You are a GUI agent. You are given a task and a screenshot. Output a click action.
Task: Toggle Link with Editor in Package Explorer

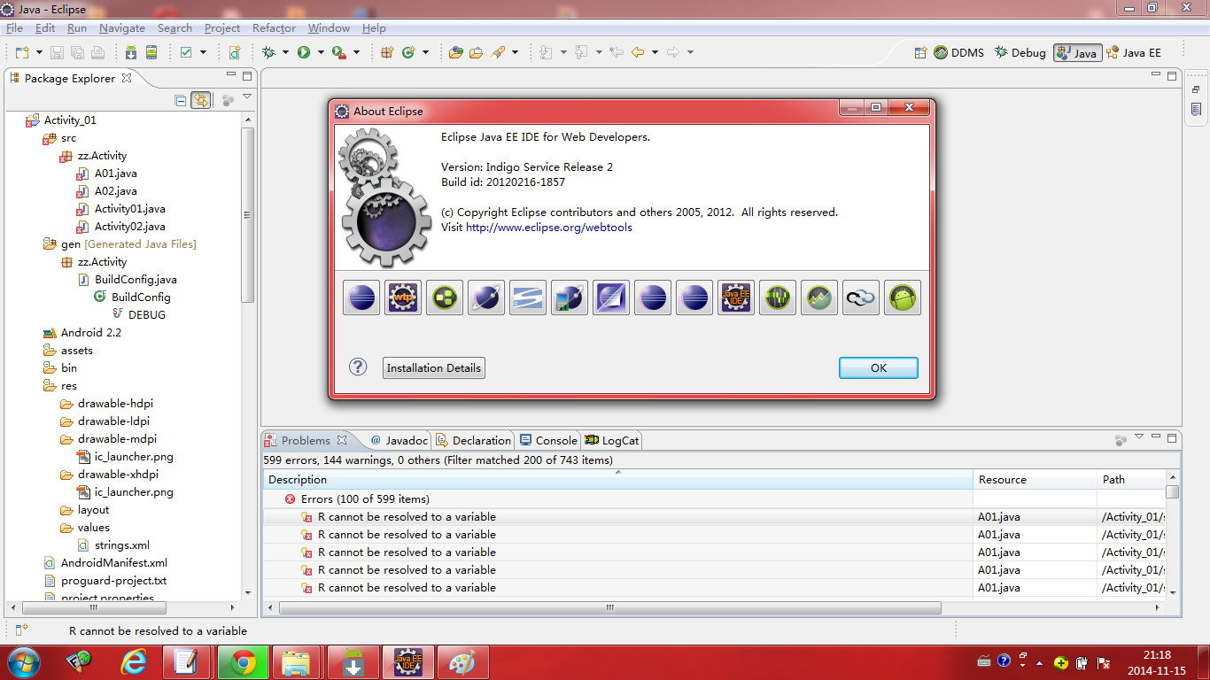click(201, 100)
